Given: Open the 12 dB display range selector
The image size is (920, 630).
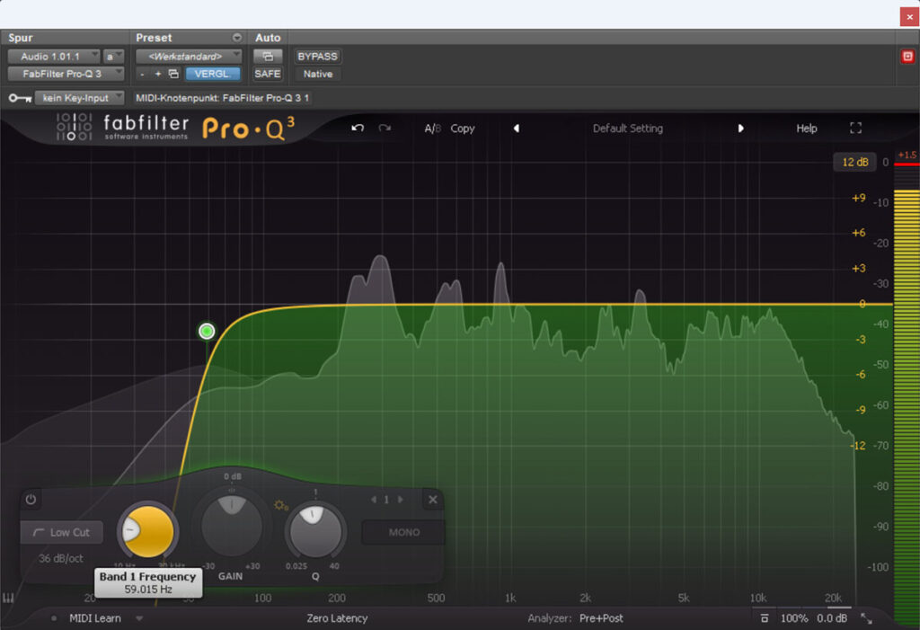Looking at the screenshot, I should (855, 162).
